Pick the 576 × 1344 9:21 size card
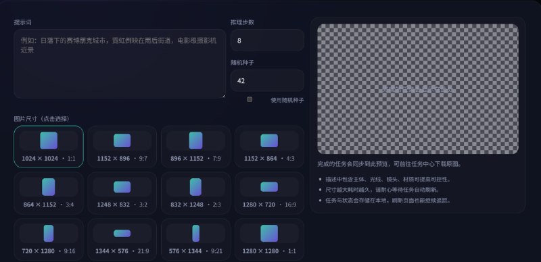The height and width of the screenshot is (262, 541). [195, 239]
